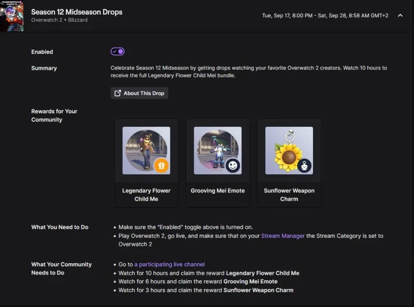The width and height of the screenshot is (414, 307).
Task: Select the Season 12 Midseason Drops title
Action: [x=77, y=12]
